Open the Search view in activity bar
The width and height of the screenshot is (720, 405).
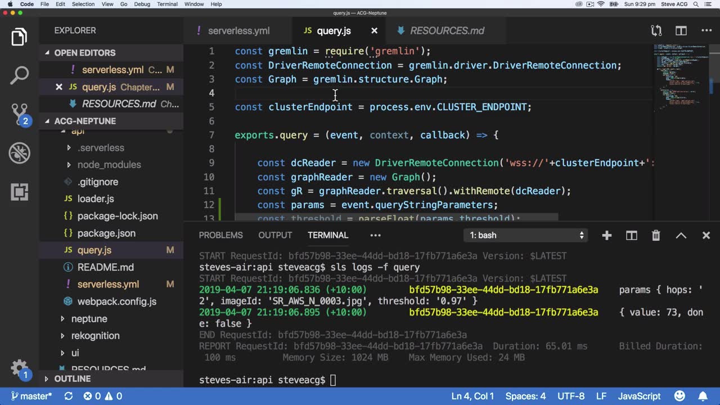tap(19, 75)
